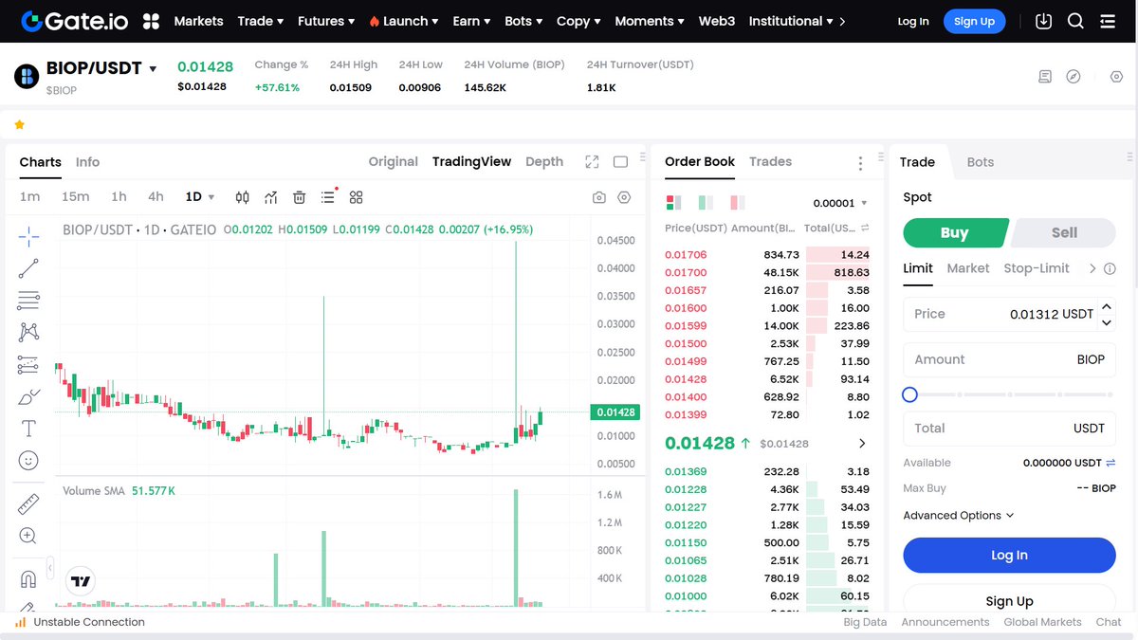
Task: Open the hamburger menu icon in header
Action: (x=1108, y=21)
